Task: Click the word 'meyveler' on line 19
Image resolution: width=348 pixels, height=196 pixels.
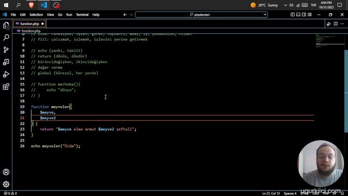Action: [x=60, y=107]
